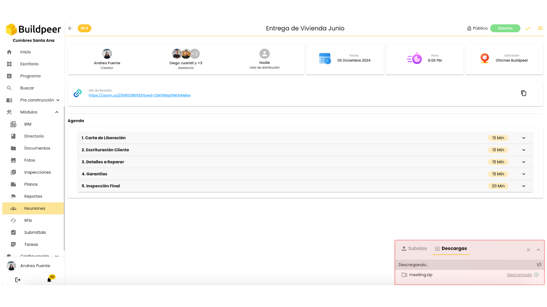
Task: Open Inicio in the sidebar
Action: [x=25, y=52]
